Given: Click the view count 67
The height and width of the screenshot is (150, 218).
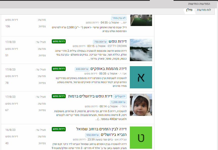Looking at the screenshot, I should [7, 110].
